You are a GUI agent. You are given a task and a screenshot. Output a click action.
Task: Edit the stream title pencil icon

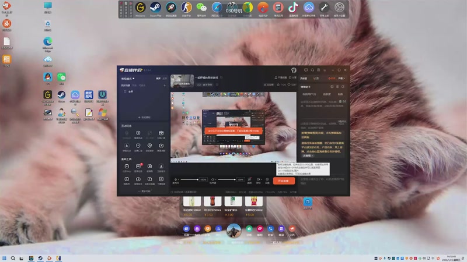click(221, 77)
